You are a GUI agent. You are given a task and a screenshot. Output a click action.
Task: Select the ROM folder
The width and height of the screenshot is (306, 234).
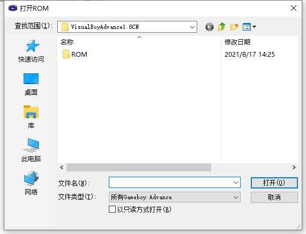(x=74, y=54)
